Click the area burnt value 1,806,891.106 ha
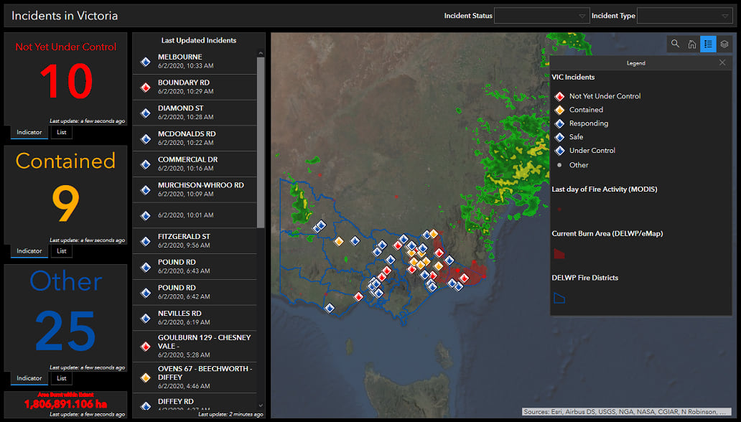741x422 pixels. click(x=65, y=404)
